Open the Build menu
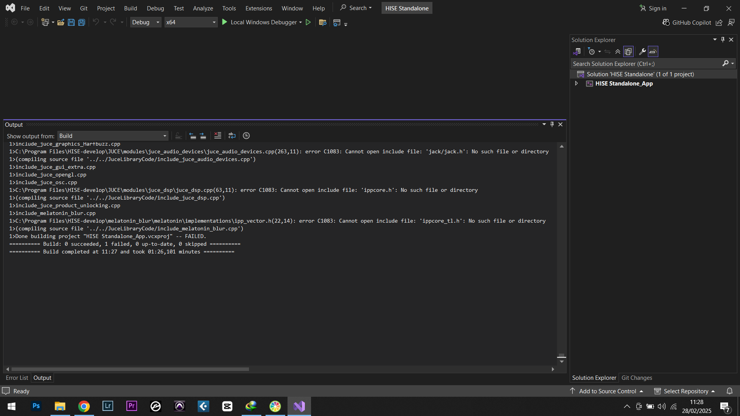 coord(130,8)
